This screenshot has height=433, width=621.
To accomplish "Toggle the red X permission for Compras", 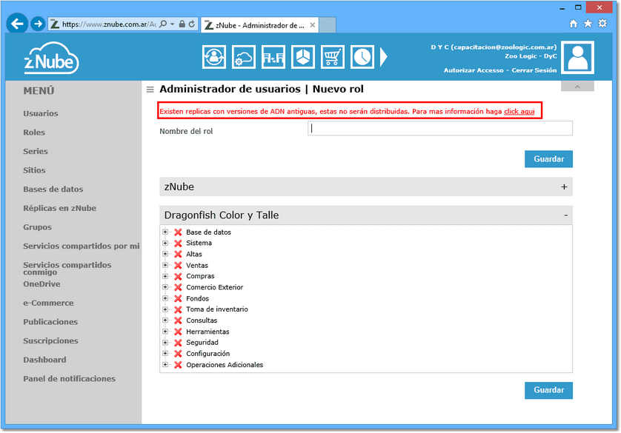I will tap(178, 276).
